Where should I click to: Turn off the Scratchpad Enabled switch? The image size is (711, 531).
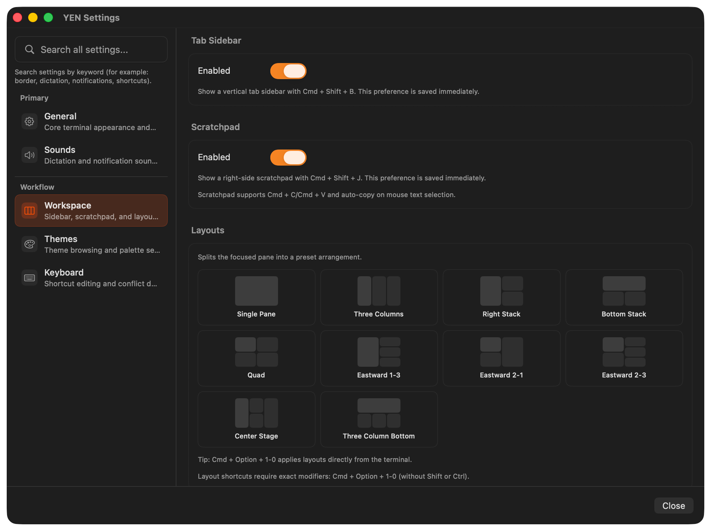click(x=288, y=158)
